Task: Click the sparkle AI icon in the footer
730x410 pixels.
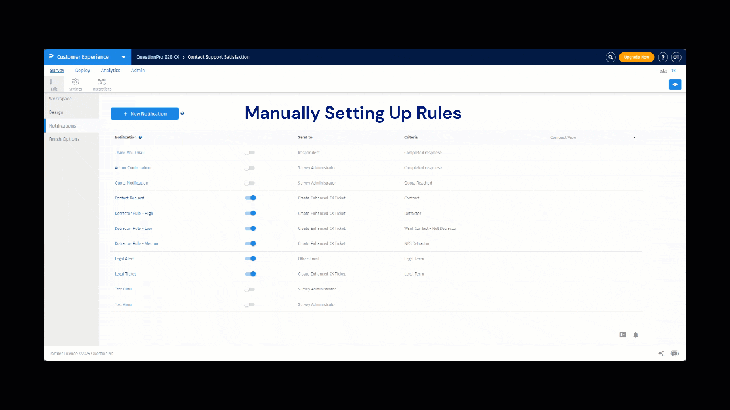Action: click(661, 354)
